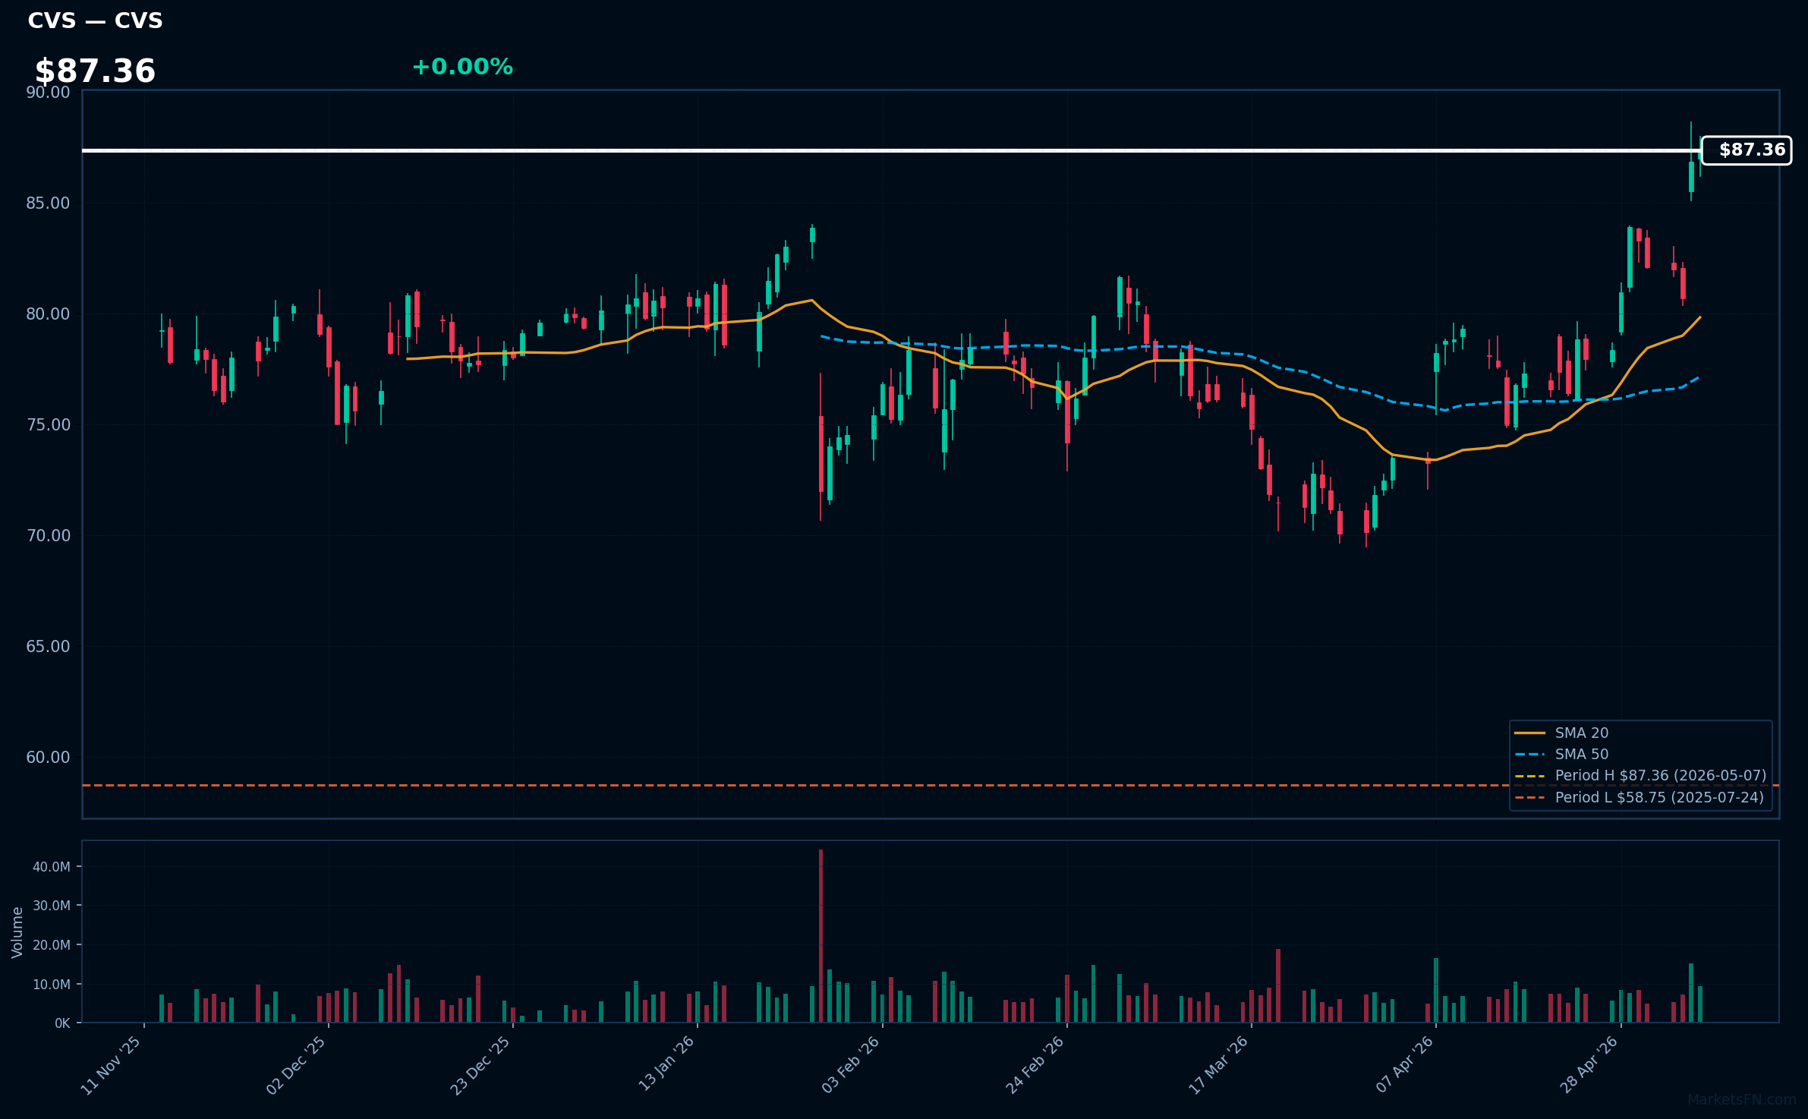Click the 11 Nov '25 date label

click(x=111, y=1065)
